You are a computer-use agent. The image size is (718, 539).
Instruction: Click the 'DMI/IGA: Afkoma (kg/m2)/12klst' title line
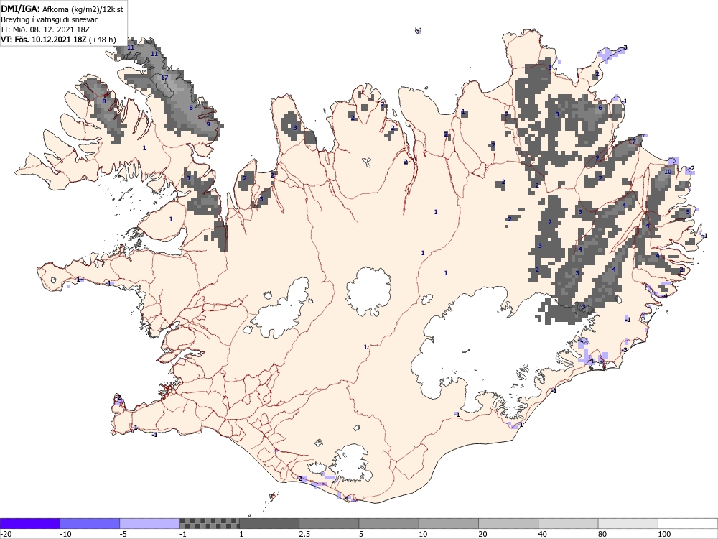62,9
